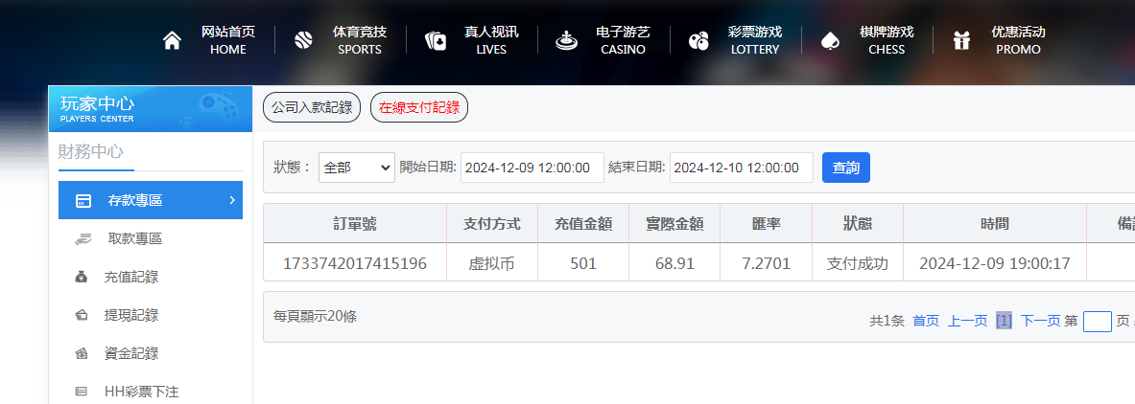Image resolution: width=1135 pixels, height=404 pixels.
Task: Click the 首页 first page link
Action: (x=926, y=321)
